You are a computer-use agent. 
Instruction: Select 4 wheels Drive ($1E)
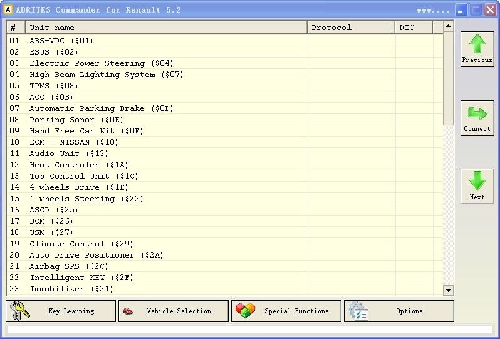pyautogui.click(x=224, y=187)
